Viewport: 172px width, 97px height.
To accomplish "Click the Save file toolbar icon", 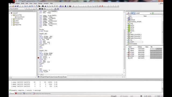I will [15, 6].
